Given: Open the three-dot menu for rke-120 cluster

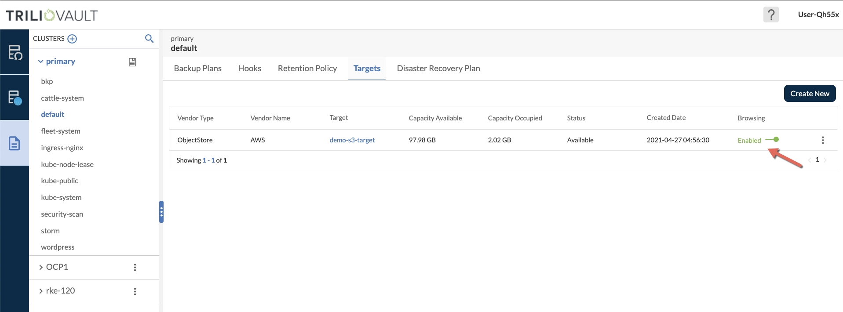Looking at the screenshot, I should pos(135,291).
